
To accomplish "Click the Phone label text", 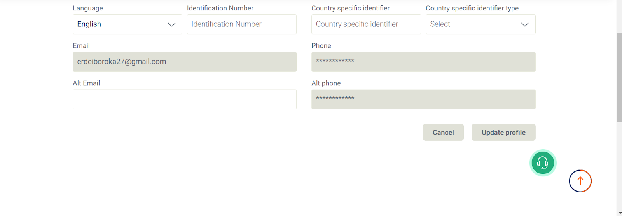I will [x=321, y=46].
